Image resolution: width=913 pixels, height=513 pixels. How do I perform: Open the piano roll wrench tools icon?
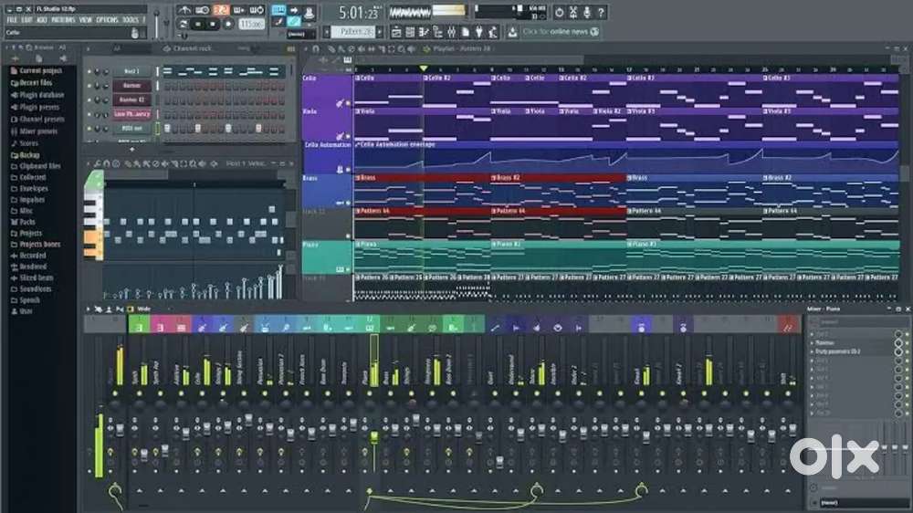coord(98,163)
